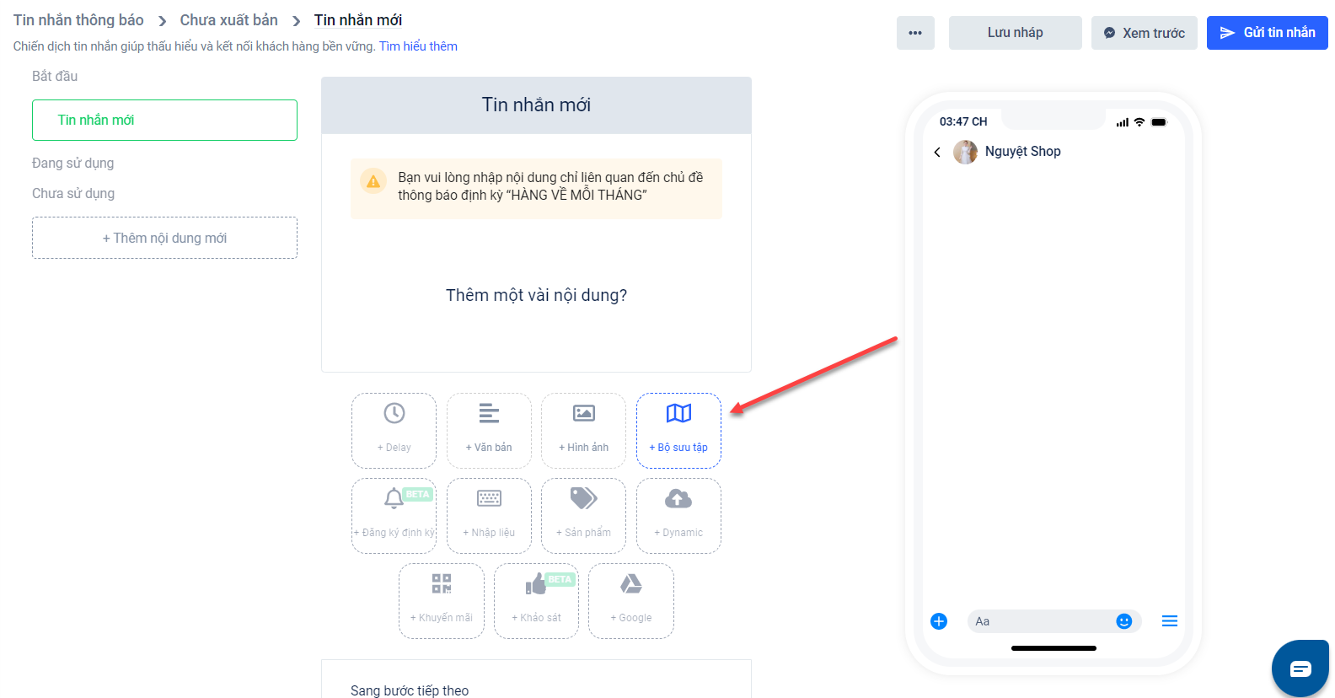
Task: Add a Văn bản text block
Action: pyautogui.click(x=489, y=430)
